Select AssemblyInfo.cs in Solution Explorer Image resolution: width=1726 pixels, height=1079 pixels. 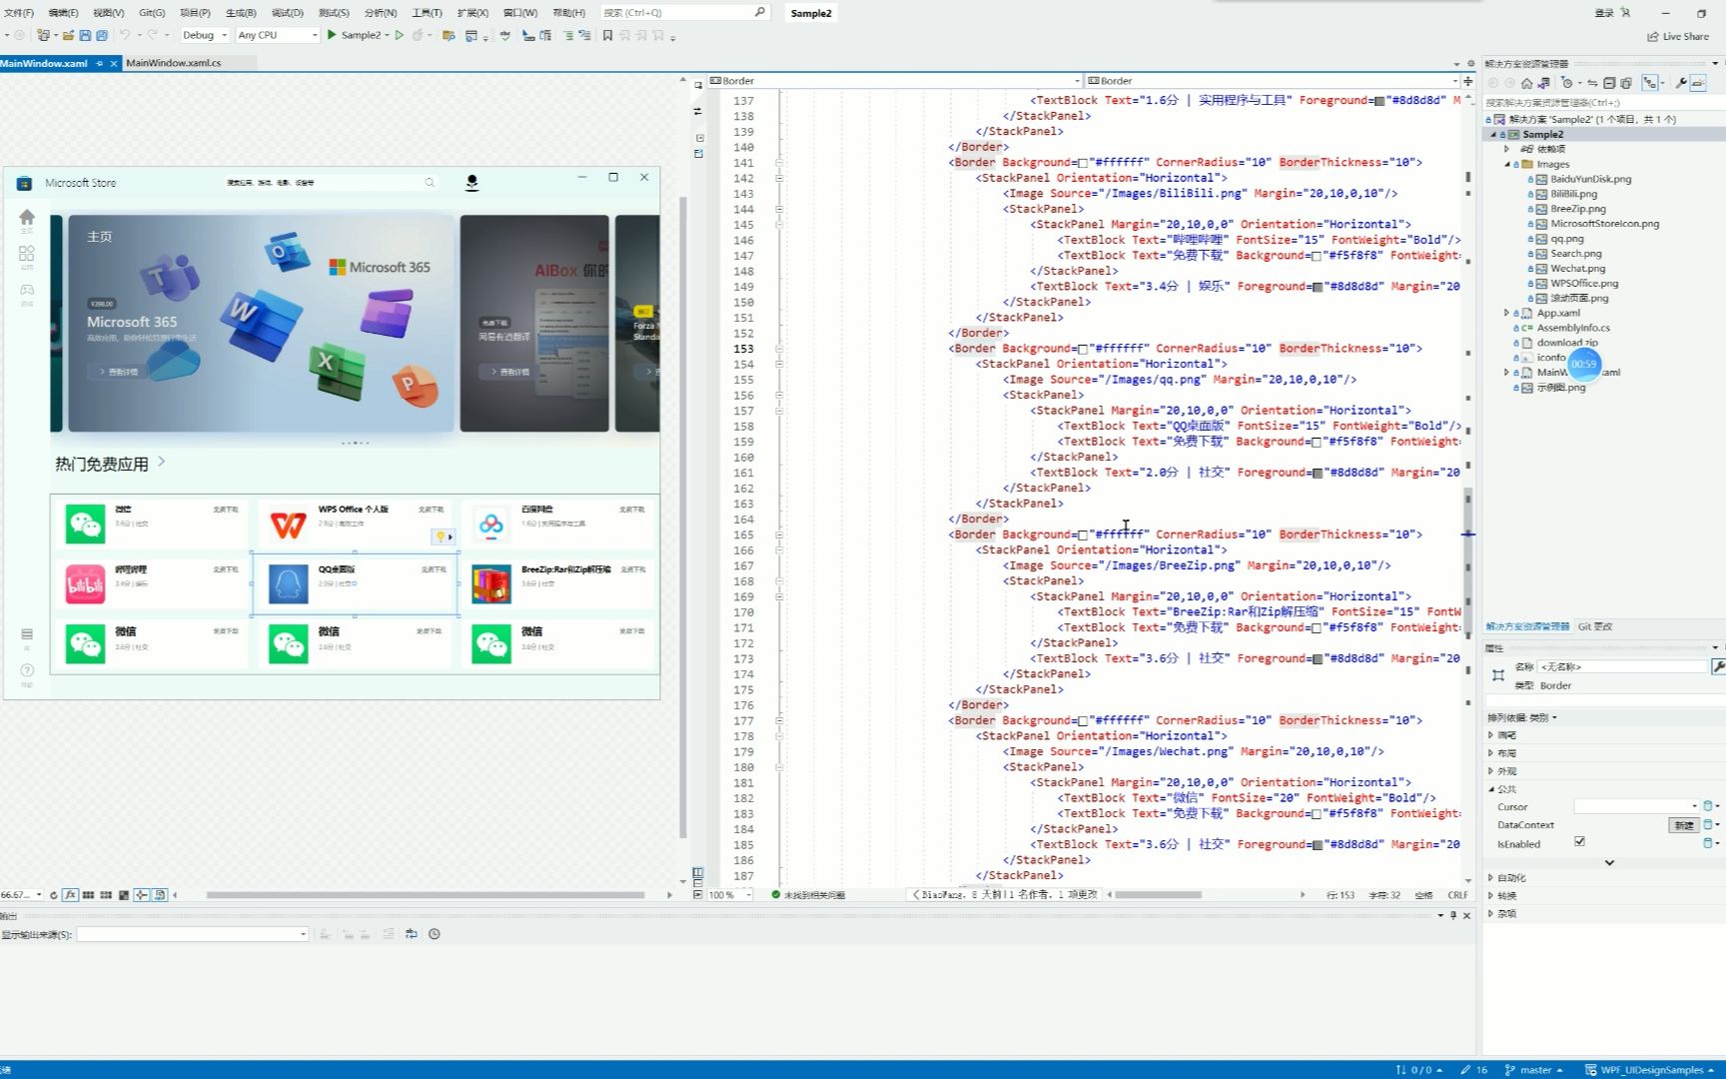1572,328
